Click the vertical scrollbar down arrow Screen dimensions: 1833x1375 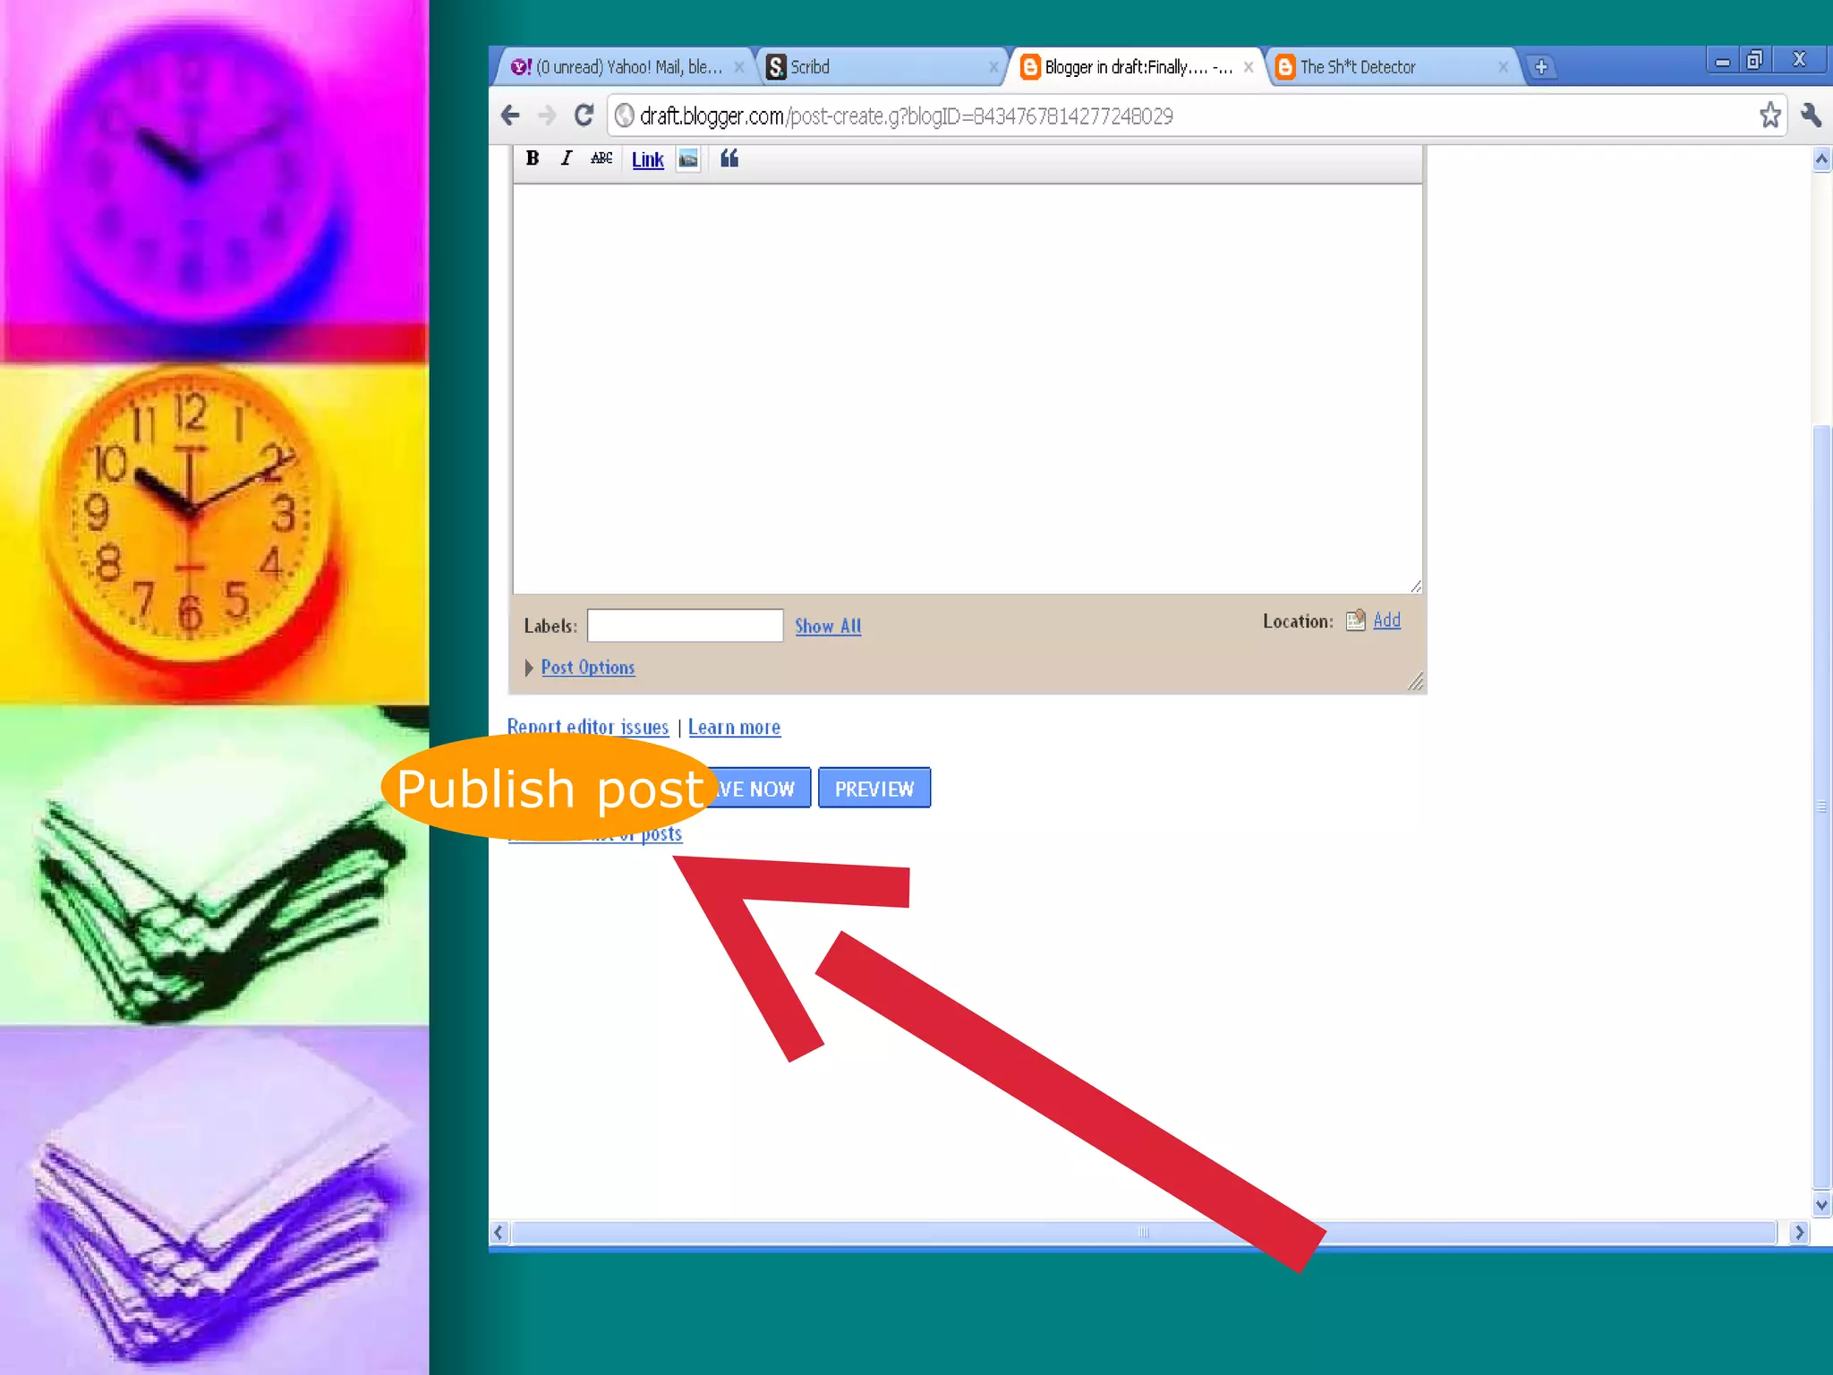tap(1821, 1205)
